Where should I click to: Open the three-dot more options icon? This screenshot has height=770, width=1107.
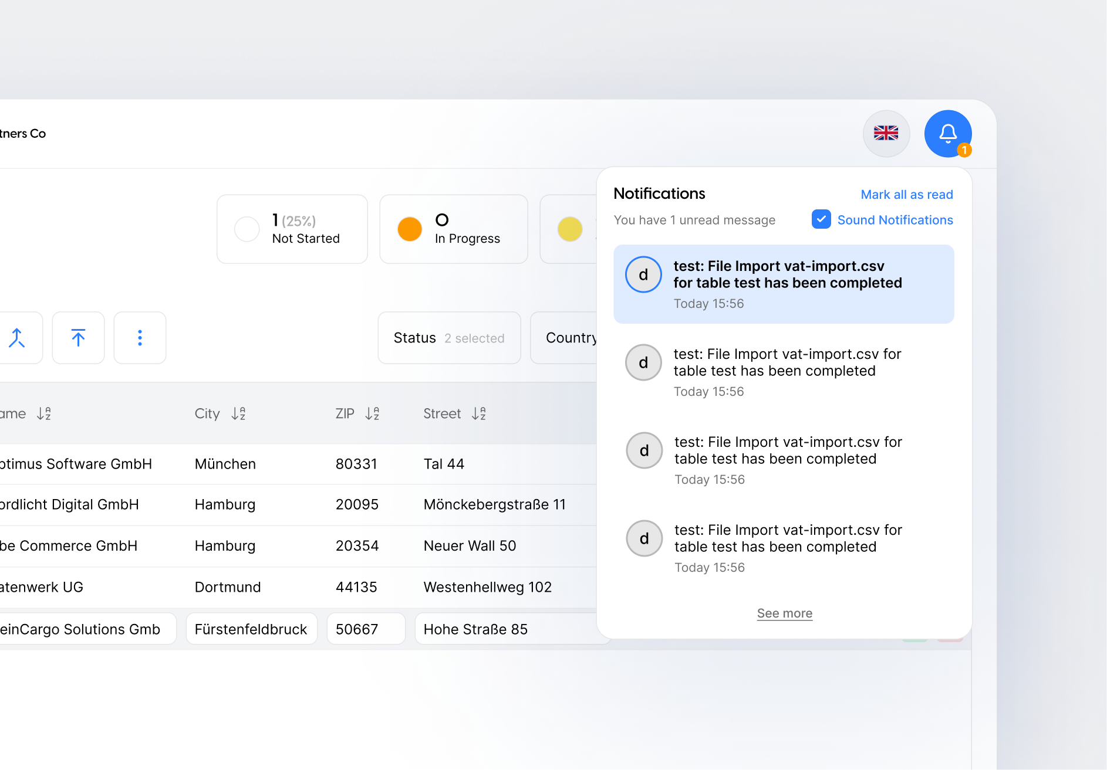(x=140, y=338)
